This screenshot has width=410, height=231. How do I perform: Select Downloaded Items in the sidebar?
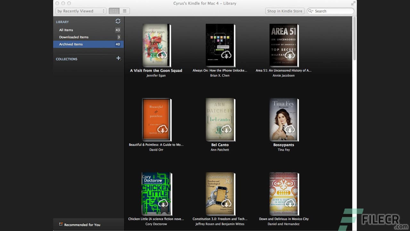74,37
